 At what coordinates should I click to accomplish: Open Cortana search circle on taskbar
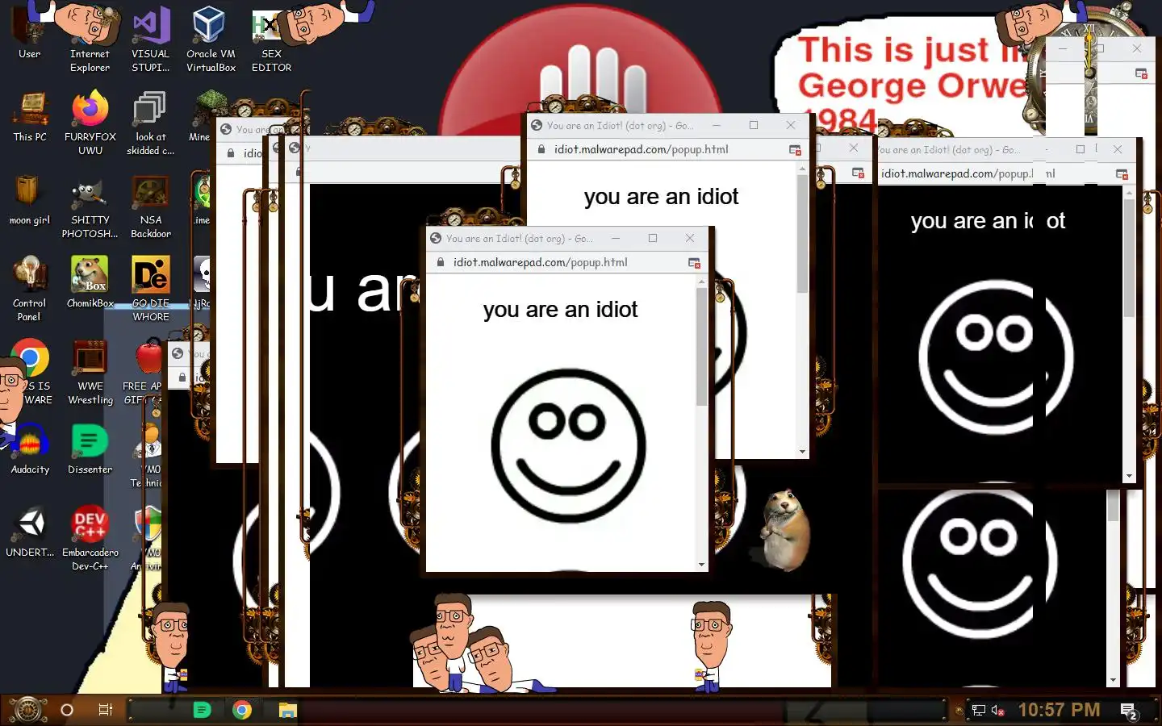(67, 710)
